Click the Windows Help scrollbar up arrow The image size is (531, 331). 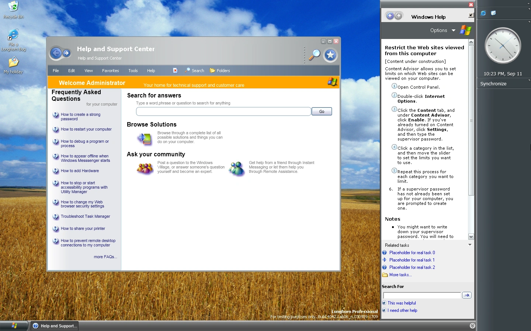point(471,42)
